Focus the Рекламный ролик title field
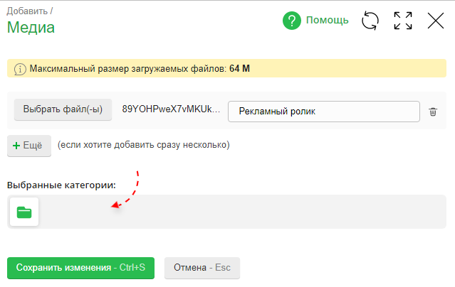 pyautogui.click(x=323, y=112)
